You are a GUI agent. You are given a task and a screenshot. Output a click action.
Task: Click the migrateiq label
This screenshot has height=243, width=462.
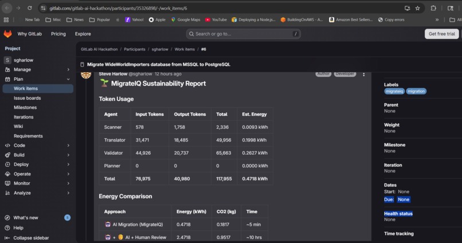[394, 91]
